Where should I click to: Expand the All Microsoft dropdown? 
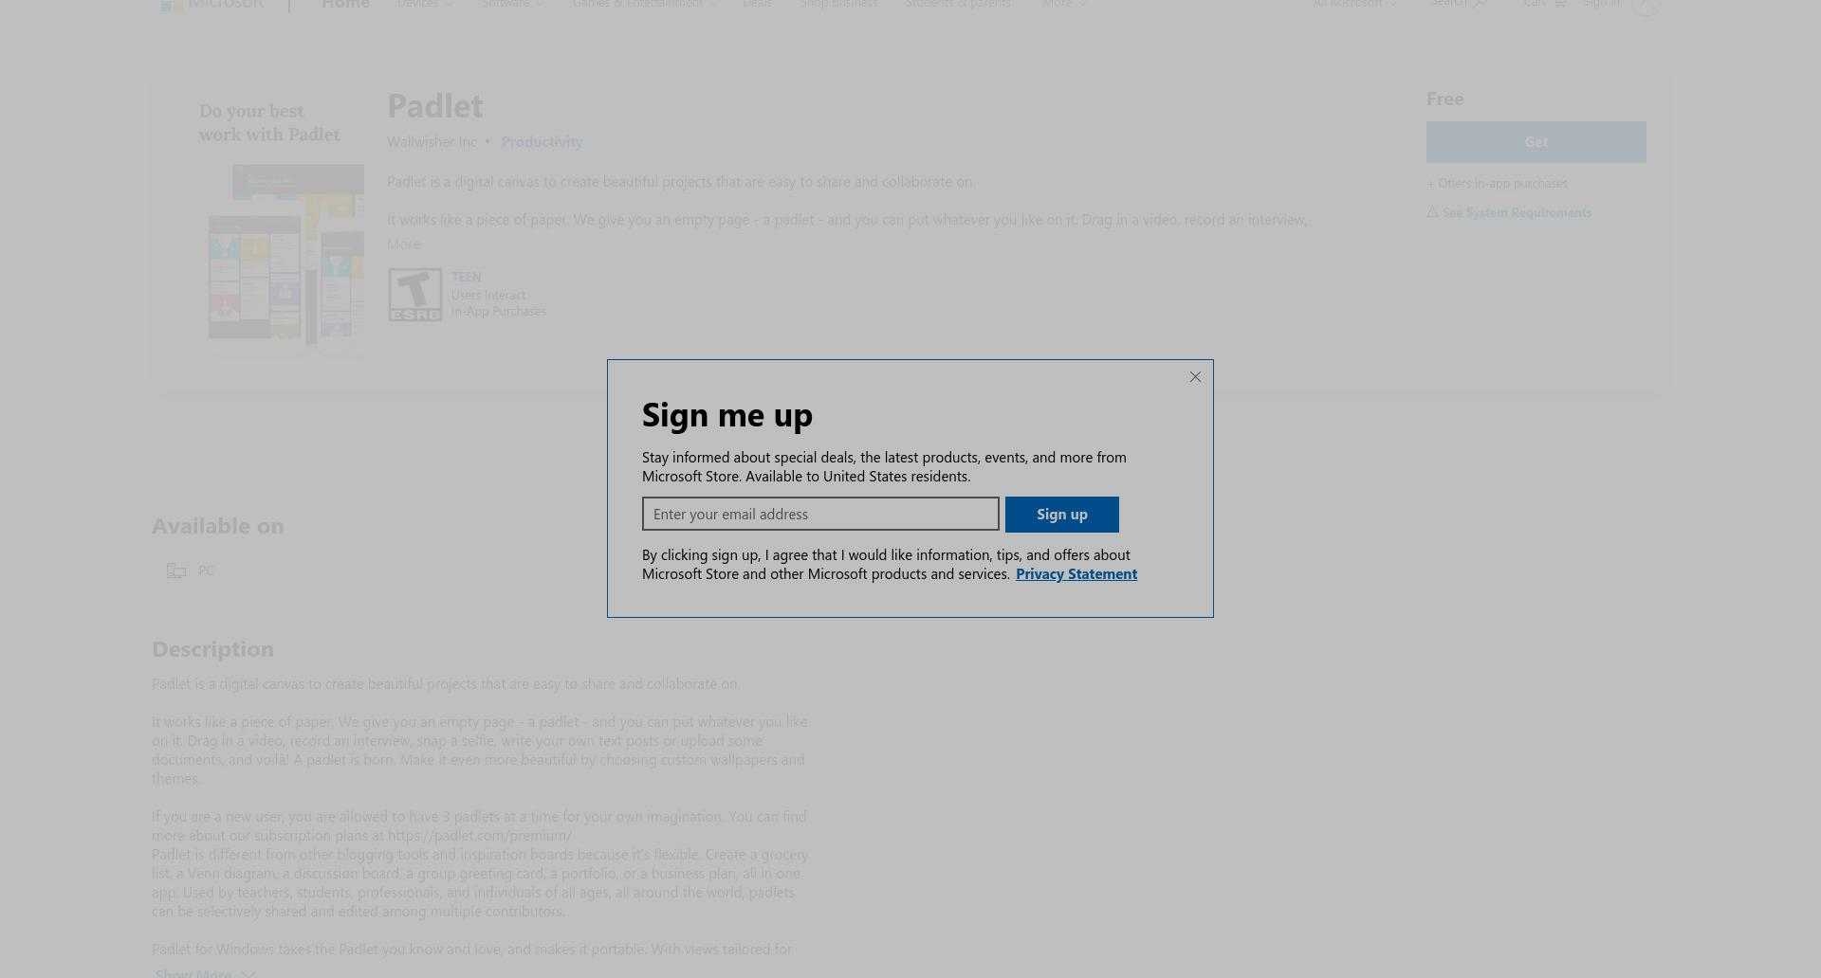(x=1354, y=4)
